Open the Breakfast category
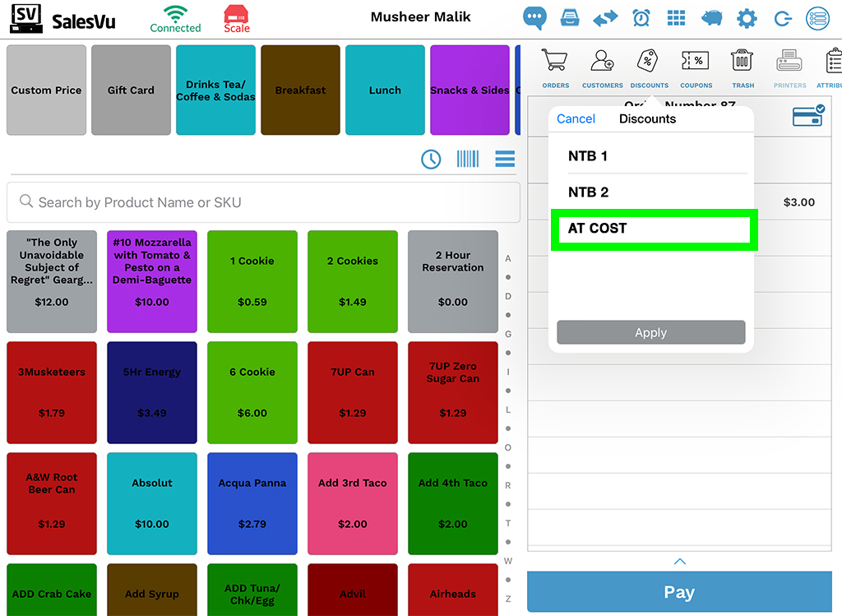The width and height of the screenshot is (842, 616). coord(300,90)
